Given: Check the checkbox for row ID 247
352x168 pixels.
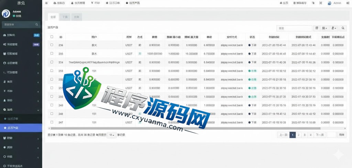Looking at the screenshot, I should click(x=52, y=122).
